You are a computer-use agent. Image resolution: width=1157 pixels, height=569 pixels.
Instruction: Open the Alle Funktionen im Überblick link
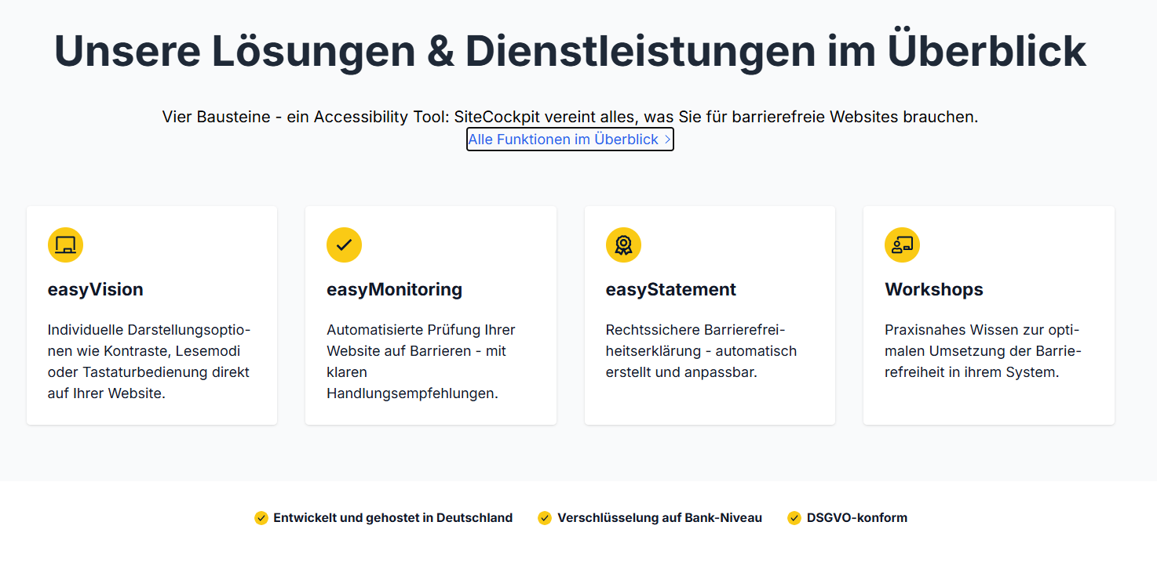[x=563, y=140]
